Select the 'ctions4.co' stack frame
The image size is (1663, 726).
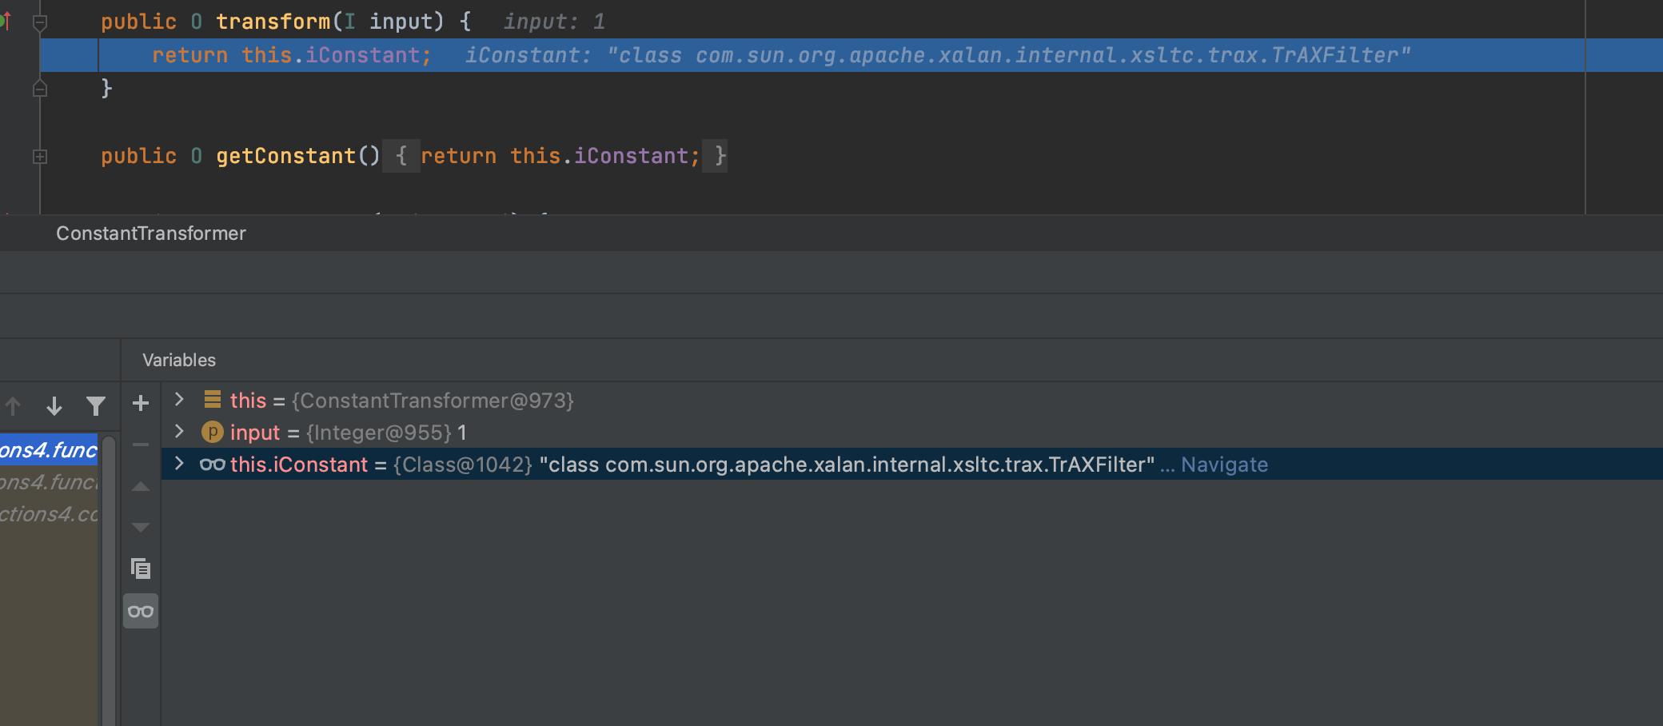tap(49, 514)
